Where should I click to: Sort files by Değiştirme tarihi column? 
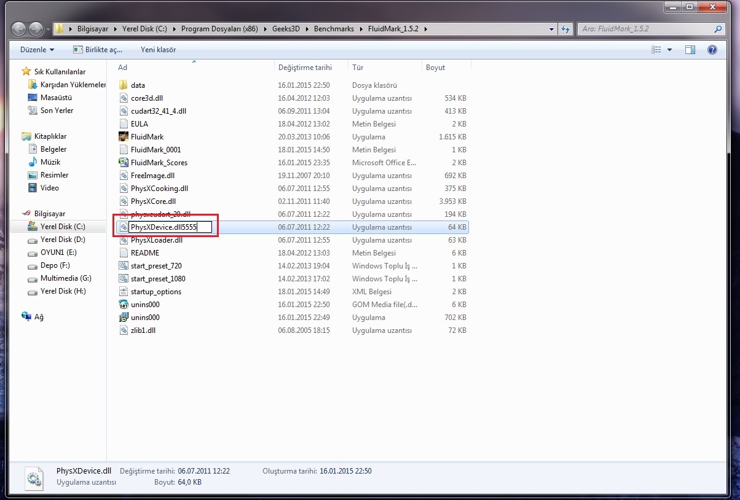[x=305, y=68]
